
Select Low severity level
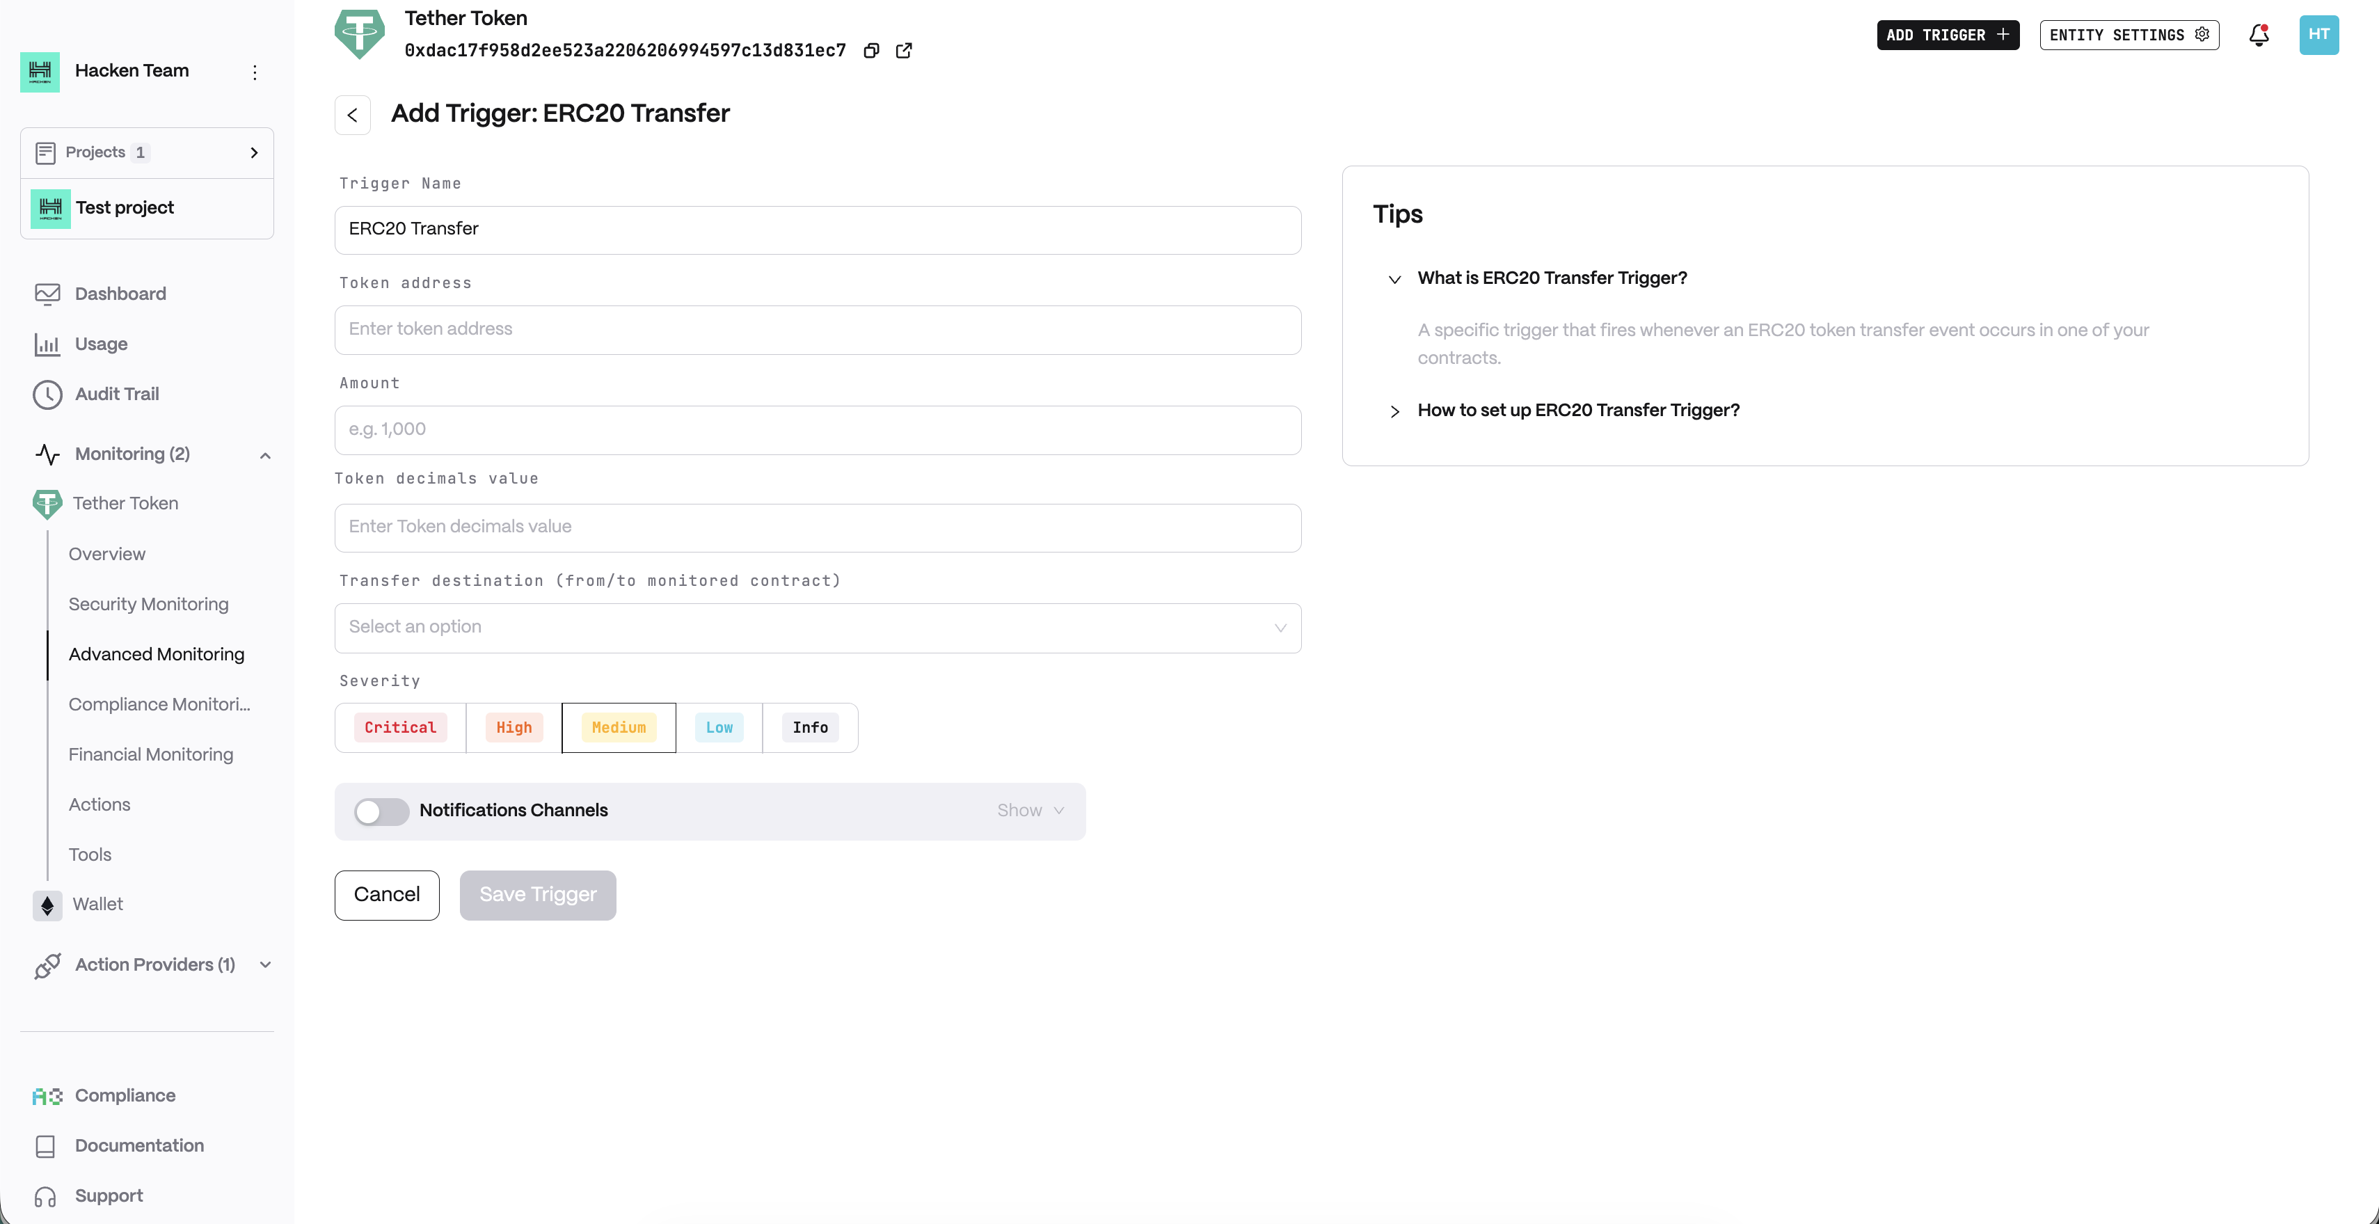[x=719, y=728]
